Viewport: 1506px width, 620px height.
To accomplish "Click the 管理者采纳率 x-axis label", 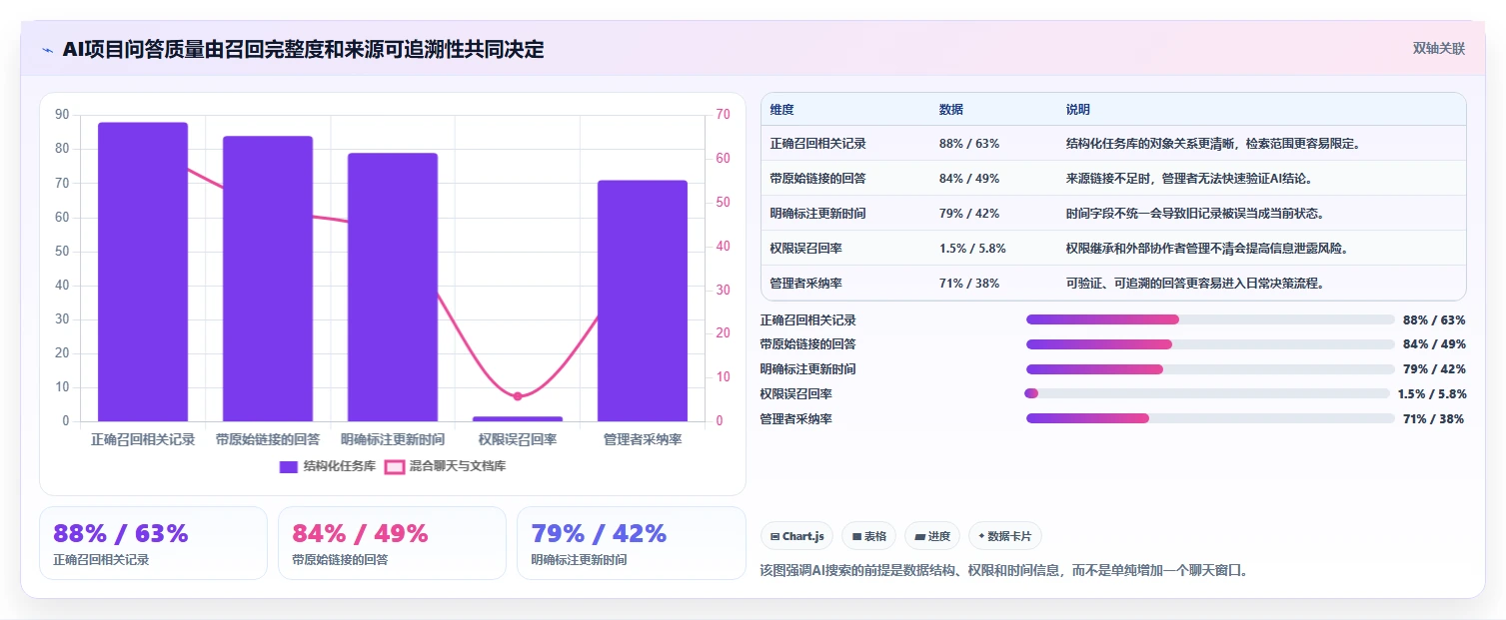I will click(x=643, y=439).
